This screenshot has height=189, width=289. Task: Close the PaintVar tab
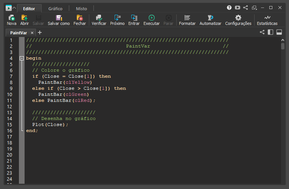[x=32, y=33]
